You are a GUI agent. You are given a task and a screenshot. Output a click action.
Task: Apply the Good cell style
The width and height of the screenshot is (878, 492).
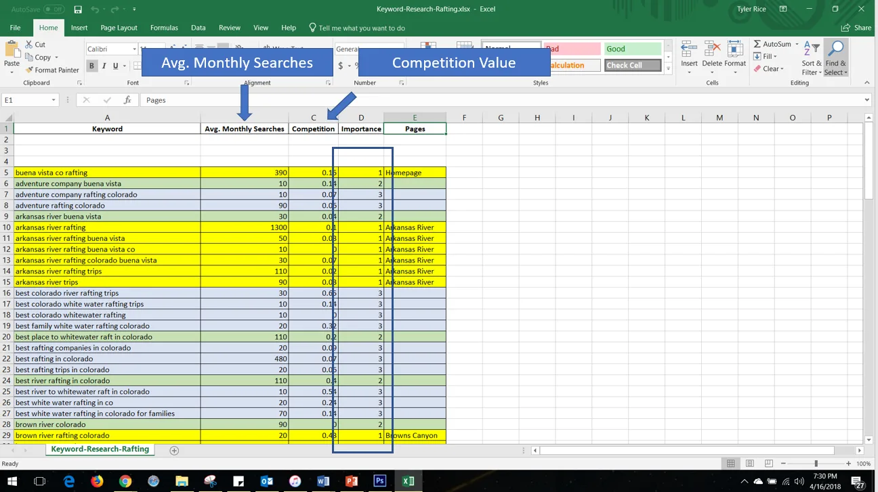click(x=632, y=49)
